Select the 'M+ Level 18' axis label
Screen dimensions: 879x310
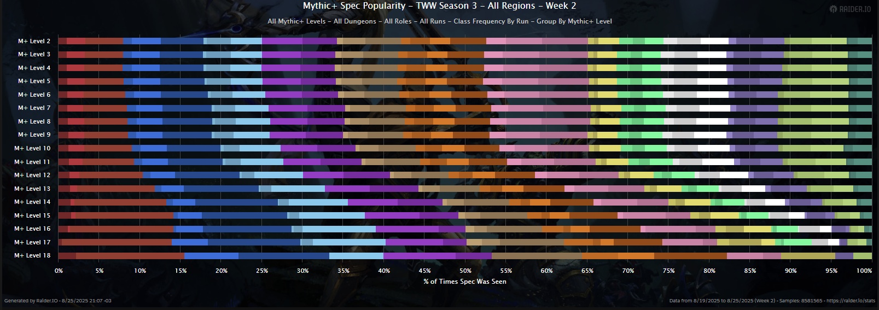click(x=32, y=255)
